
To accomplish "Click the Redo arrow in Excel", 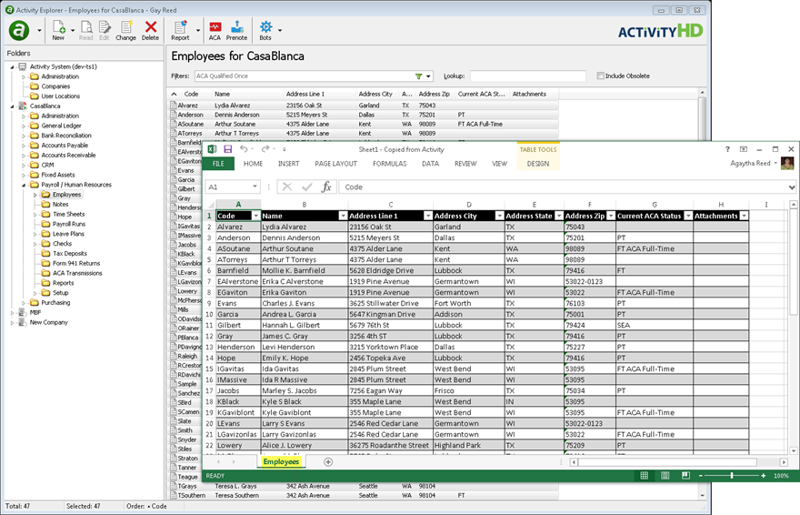I will tap(265, 149).
